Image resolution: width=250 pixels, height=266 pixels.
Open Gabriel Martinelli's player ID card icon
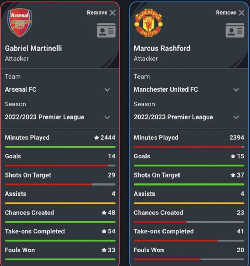tap(106, 31)
